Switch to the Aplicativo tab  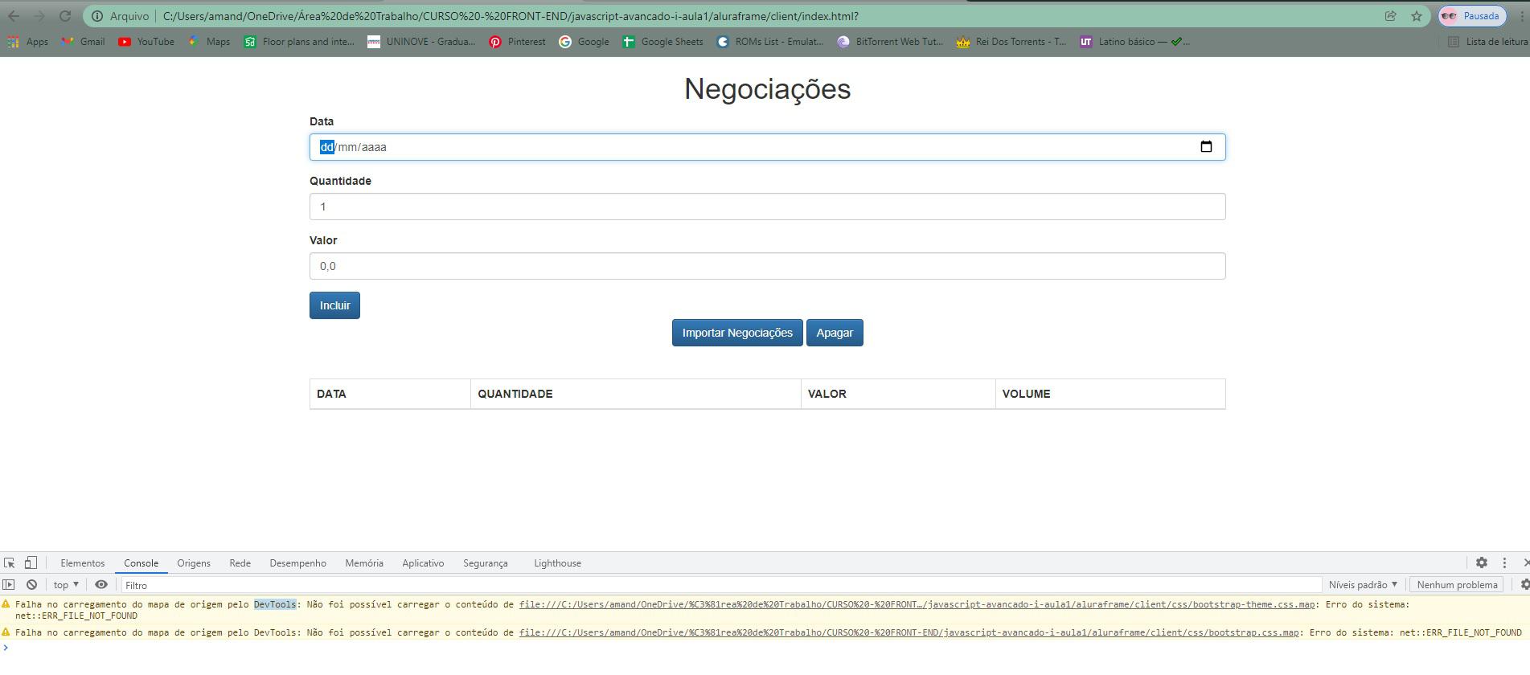(x=423, y=563)
